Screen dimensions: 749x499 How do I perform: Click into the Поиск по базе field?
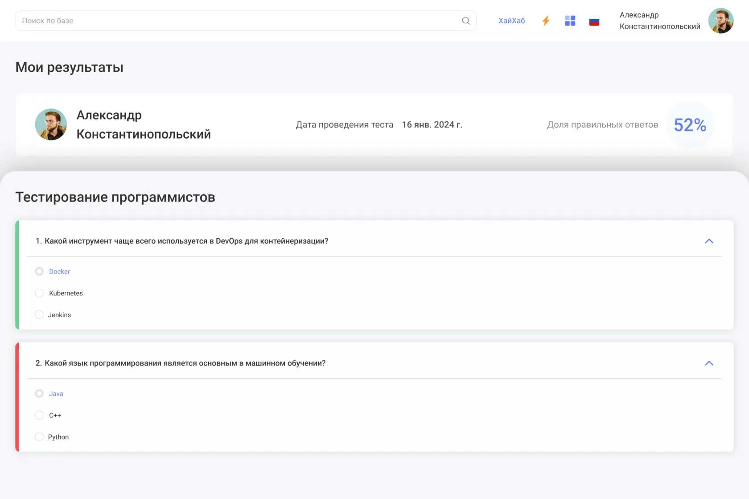pyautogui.click(x=236, y=21)
